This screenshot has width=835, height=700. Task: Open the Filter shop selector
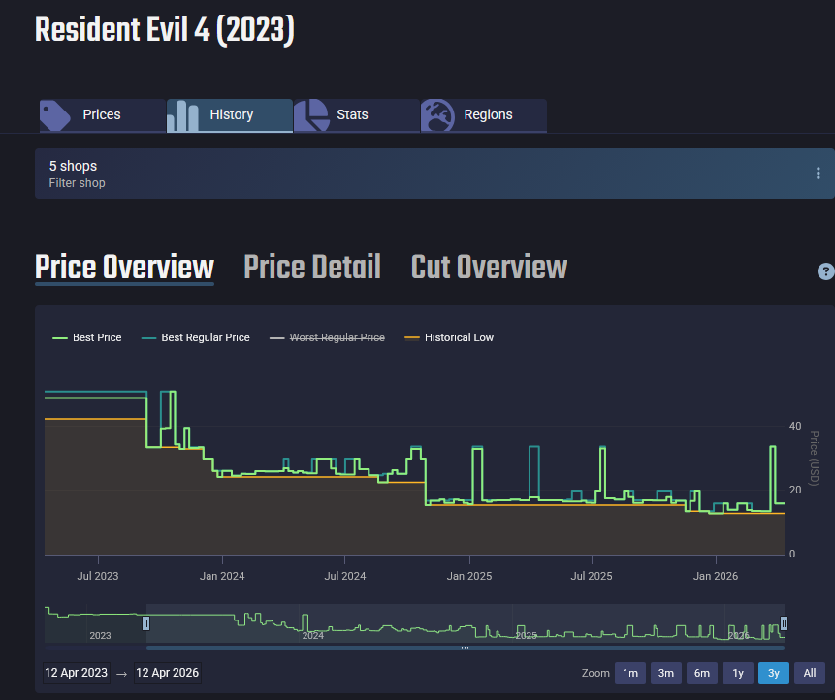434,174
